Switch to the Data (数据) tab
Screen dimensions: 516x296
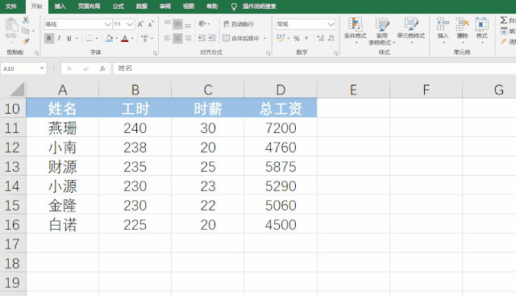pyautogui.click(x=142, y=6)
